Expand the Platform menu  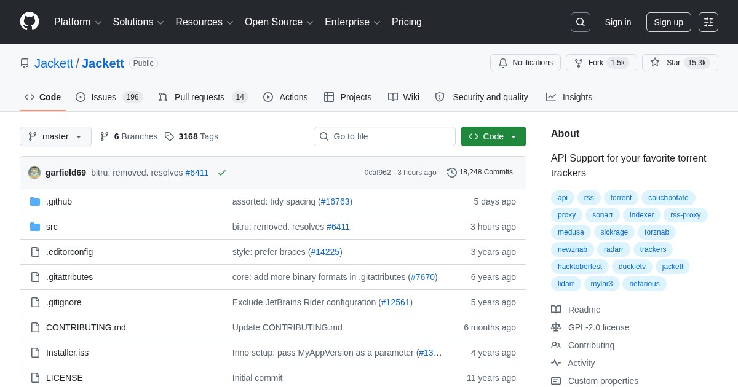[77, 22]
